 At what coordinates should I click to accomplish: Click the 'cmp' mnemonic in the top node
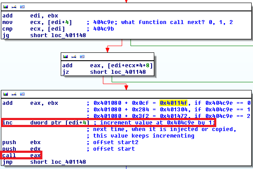pyautogui.click(x=7, y=29)
